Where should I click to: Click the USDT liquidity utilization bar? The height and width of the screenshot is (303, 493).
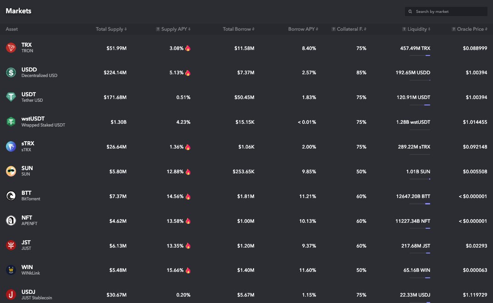tap(420, 105)
